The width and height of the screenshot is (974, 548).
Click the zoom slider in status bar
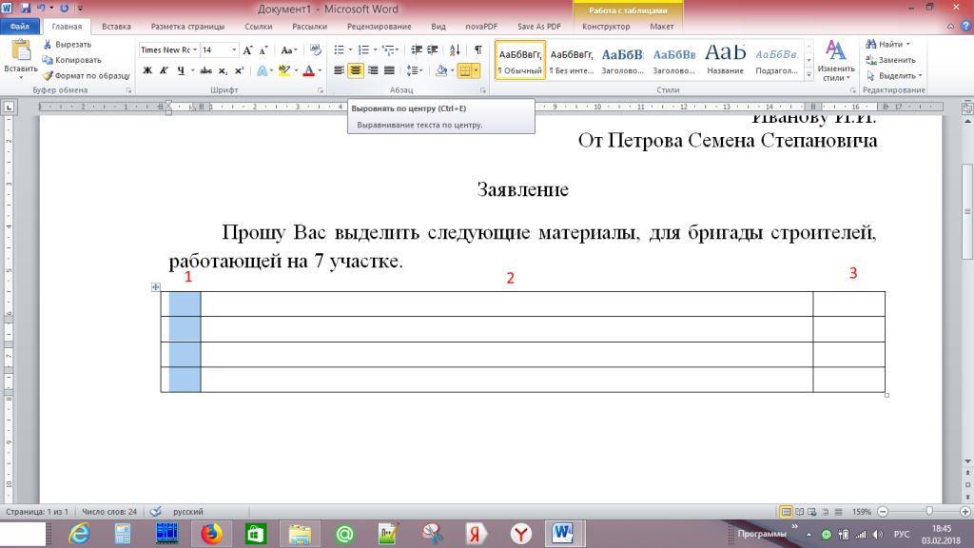click(x=928, y=512)
